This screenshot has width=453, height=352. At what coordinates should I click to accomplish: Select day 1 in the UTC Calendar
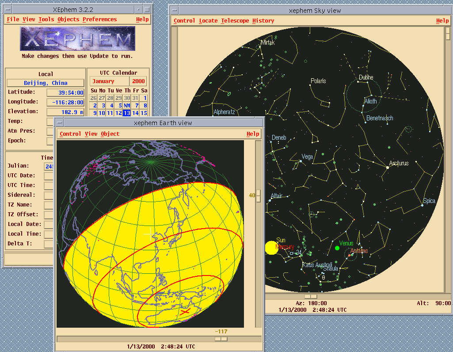pos(145,98)
